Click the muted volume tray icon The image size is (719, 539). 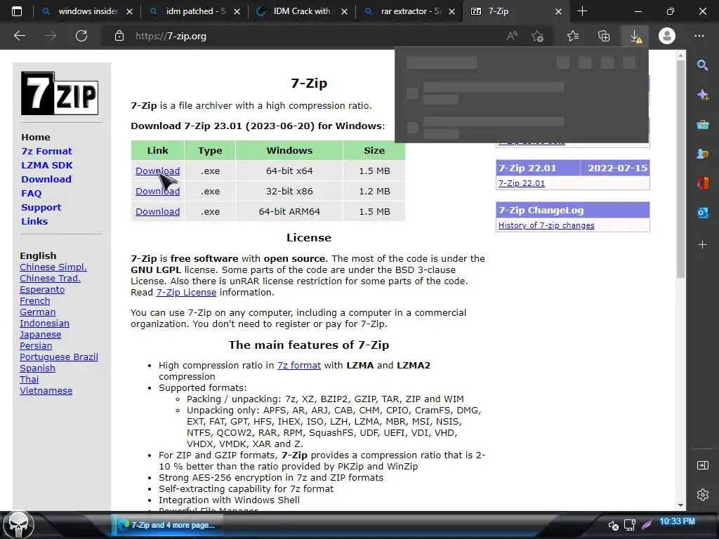(613, 525)
